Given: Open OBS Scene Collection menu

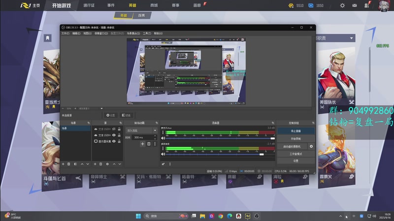Looking at the screenshot, I should pyautogui.click(x=133, y=33).
